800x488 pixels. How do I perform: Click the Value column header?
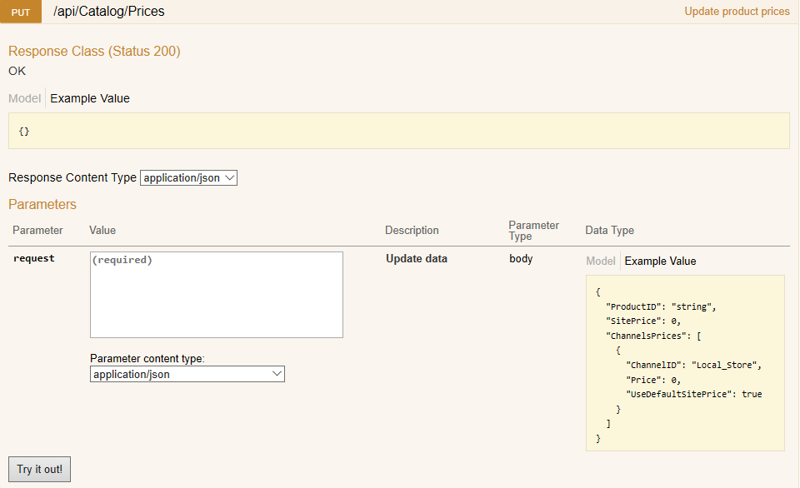102,231
